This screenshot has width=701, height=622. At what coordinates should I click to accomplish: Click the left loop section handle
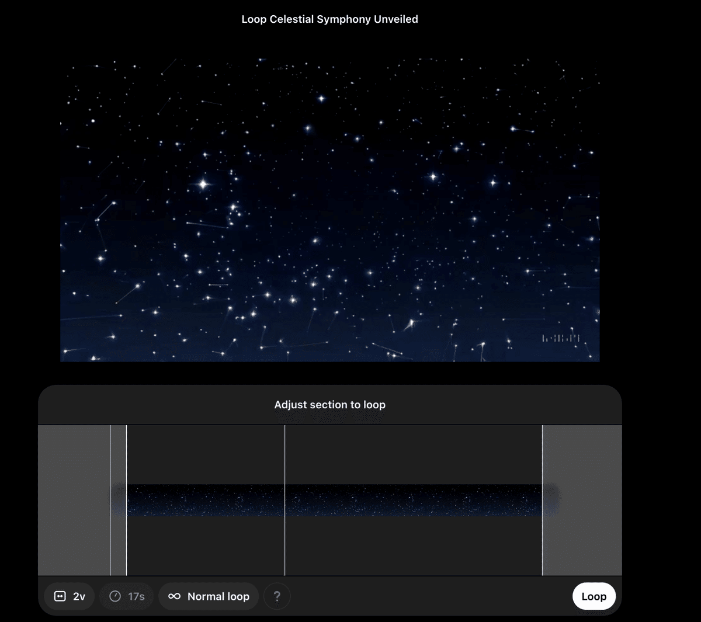coord(127,501)
